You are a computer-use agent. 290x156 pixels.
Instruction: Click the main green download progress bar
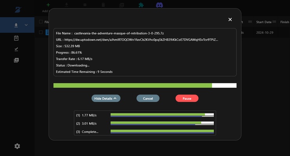[133, 85]
